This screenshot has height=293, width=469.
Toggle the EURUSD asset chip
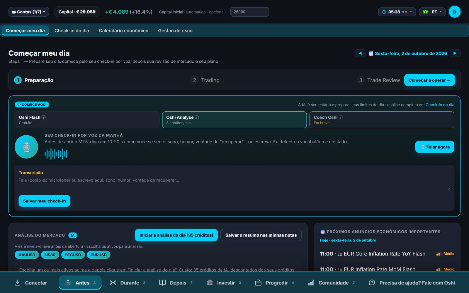[x=99, y=255]
